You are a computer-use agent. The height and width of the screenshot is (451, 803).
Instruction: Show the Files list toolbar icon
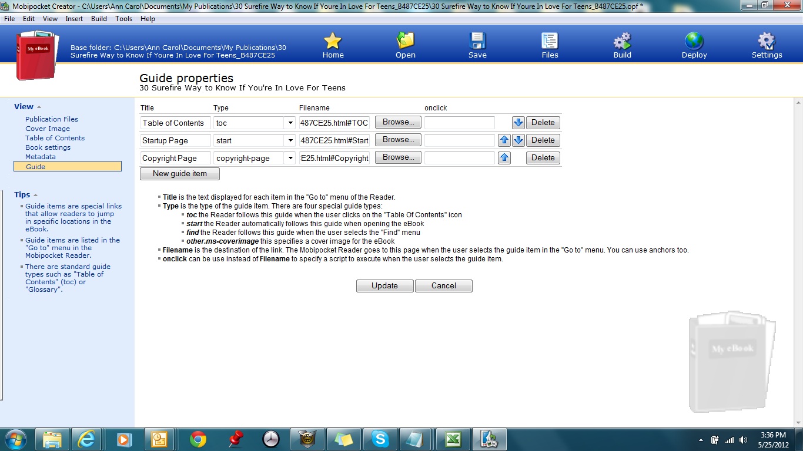click(550, 41)
